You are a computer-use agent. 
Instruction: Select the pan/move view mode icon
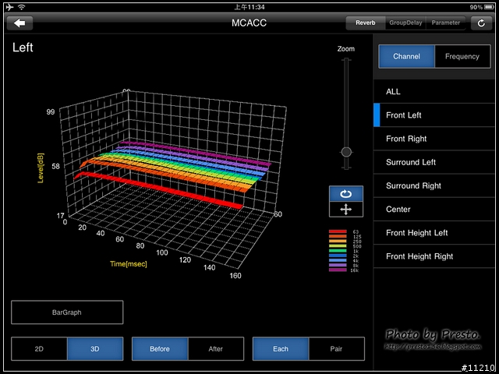coord(346,210)
